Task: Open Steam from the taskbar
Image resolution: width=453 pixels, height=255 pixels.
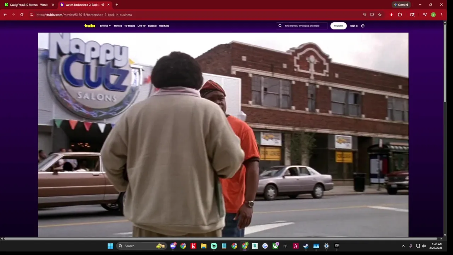Action: 306,246
